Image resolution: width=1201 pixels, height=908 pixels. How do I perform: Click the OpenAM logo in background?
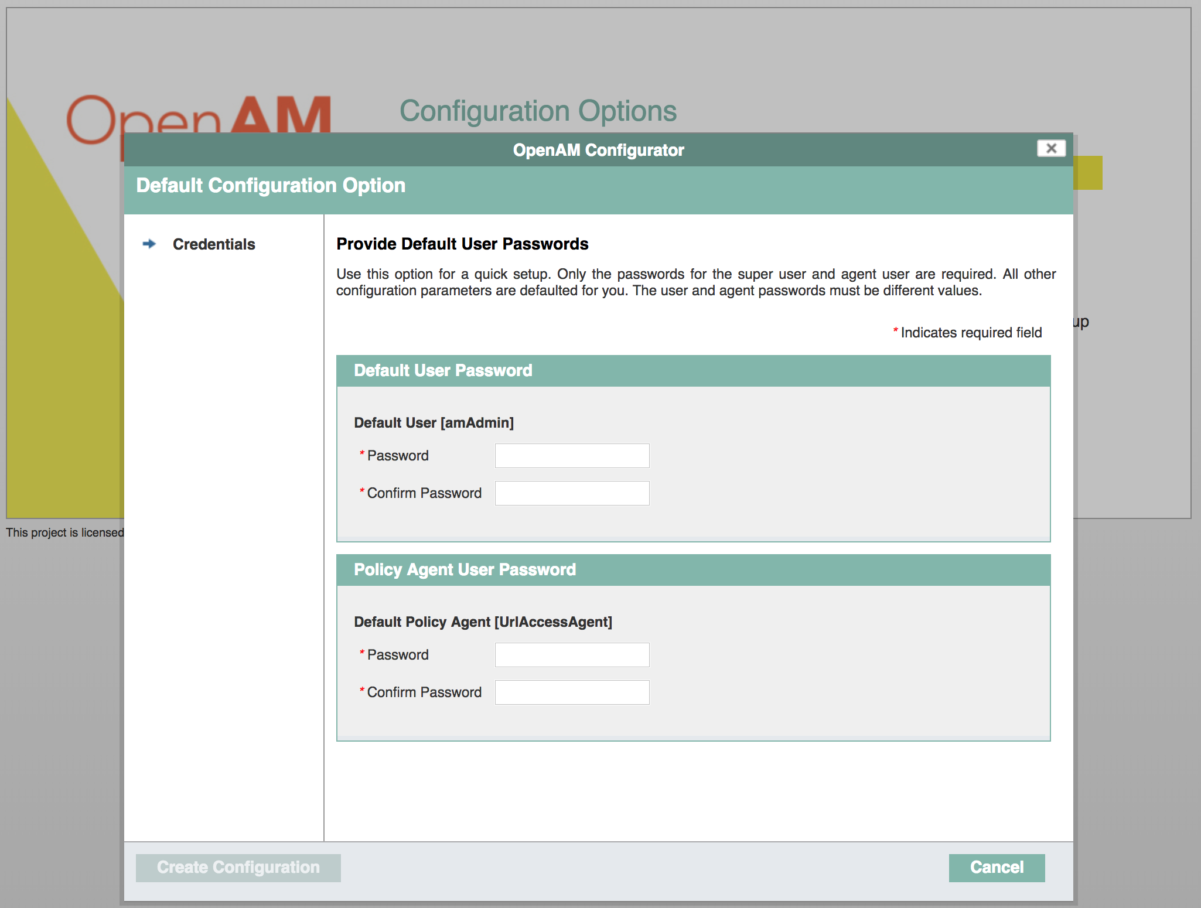pos(199,115)
